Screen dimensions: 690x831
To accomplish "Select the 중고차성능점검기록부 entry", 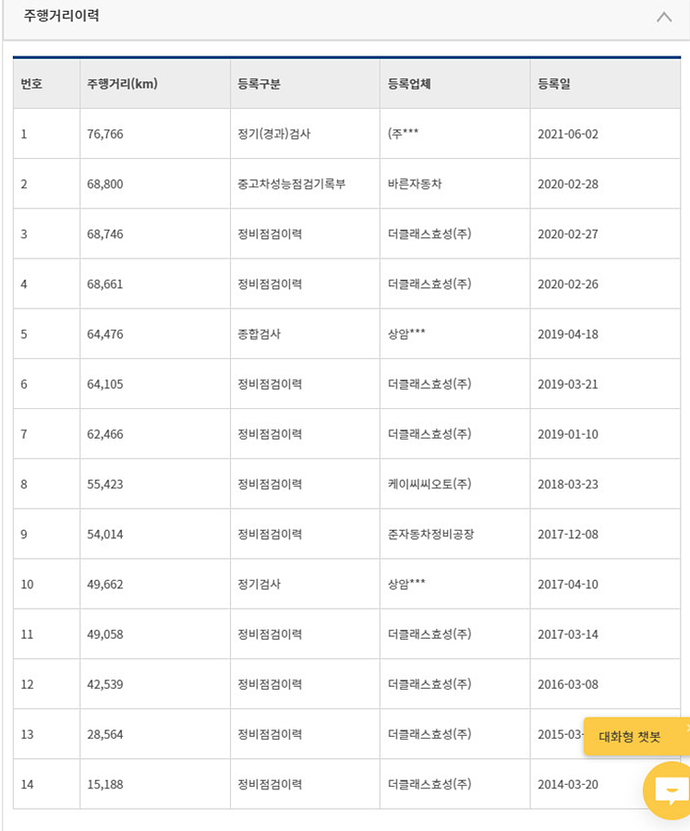I will 291,184.
